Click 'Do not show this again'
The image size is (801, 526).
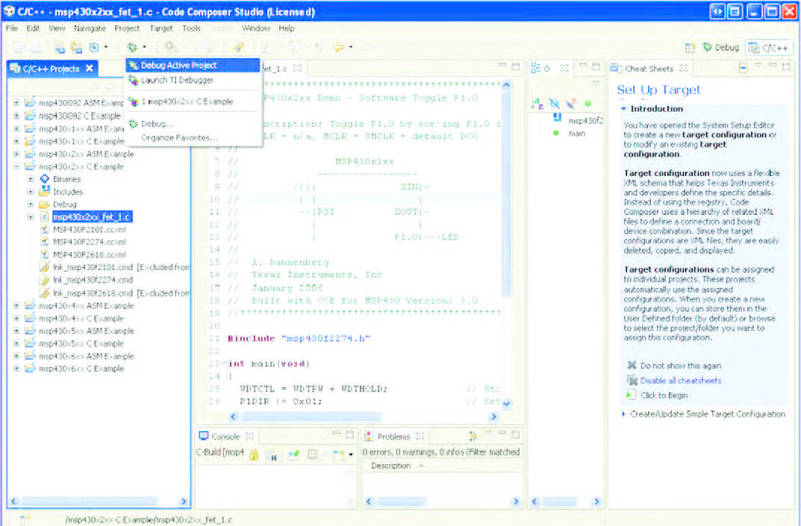(681, 366)
